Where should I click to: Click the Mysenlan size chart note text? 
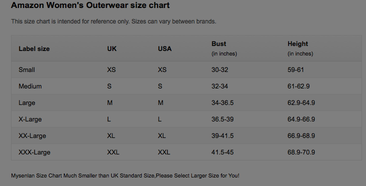[125, 175]
